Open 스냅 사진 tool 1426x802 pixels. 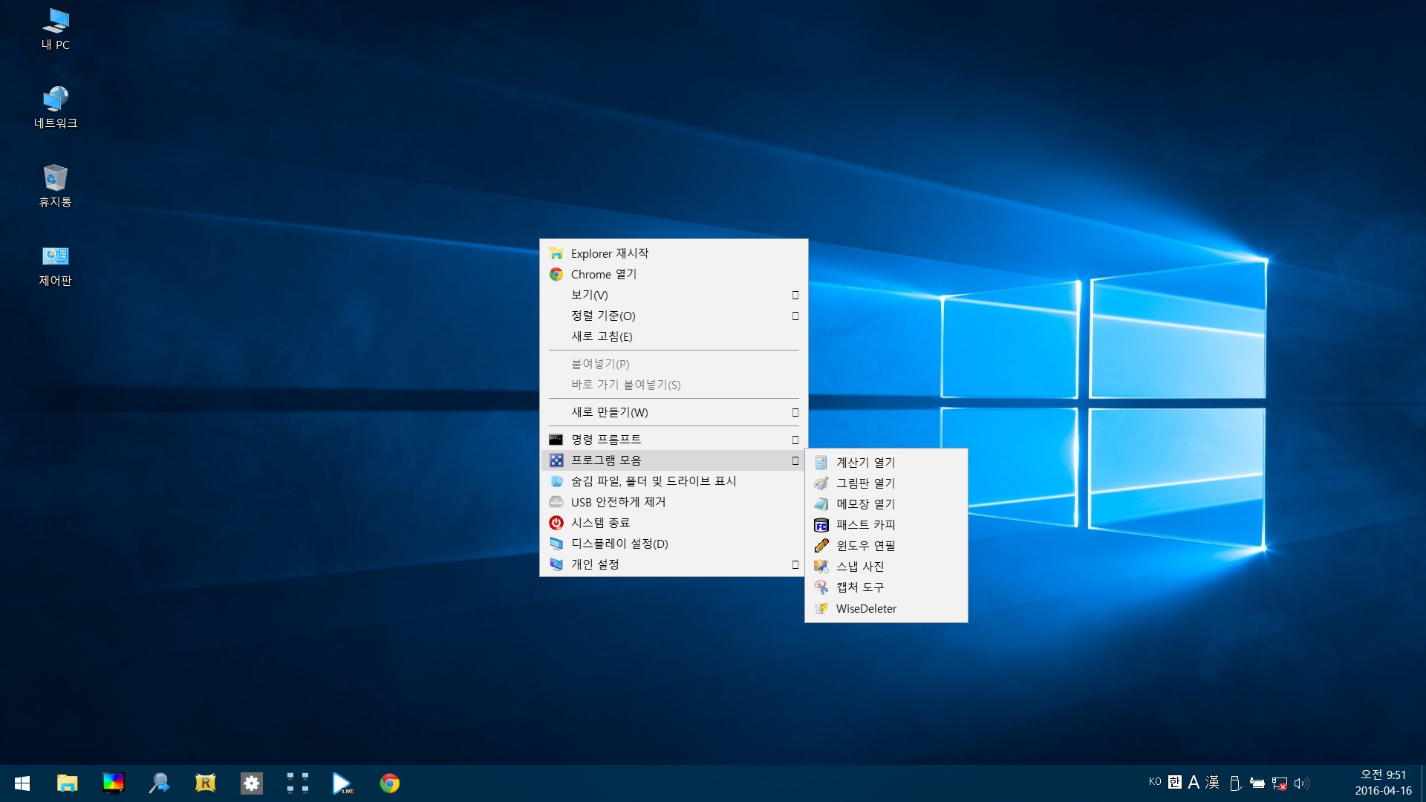tap(886, 566)
